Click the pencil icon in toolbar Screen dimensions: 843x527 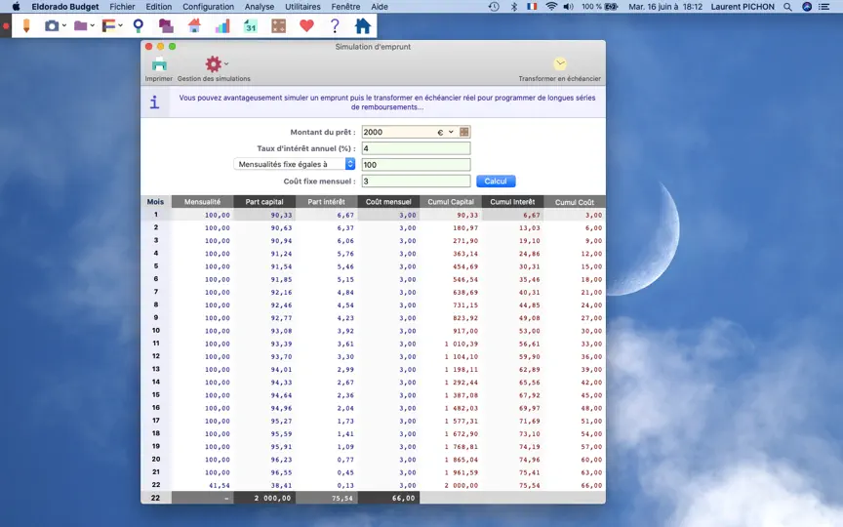tap(25, 25)
